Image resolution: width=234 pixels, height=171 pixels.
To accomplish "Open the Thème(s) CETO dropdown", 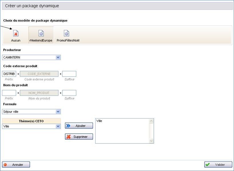I will pyautogui.click(x=58, y=126).
